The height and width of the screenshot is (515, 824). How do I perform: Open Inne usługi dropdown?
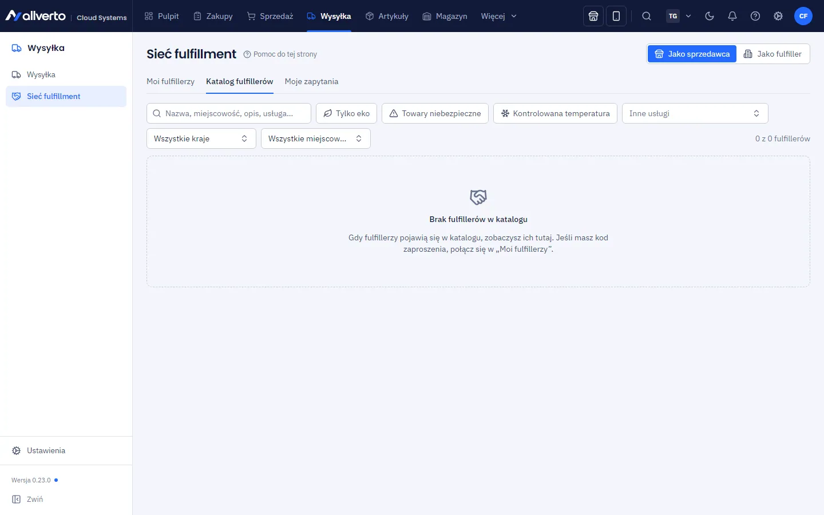click(695, 113)
